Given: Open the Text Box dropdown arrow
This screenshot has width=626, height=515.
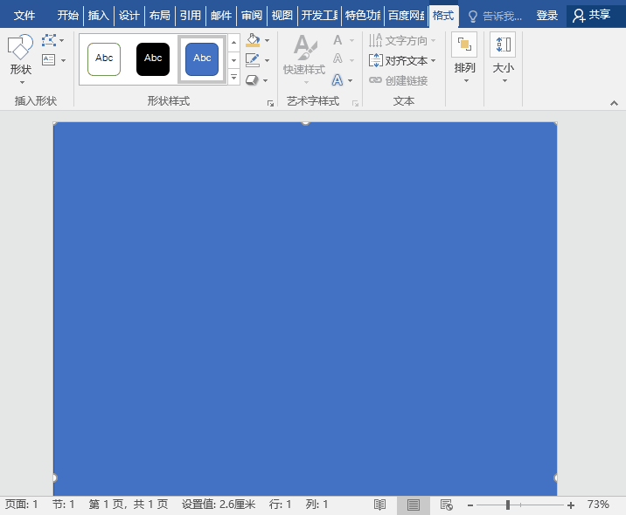Looking at the screenshot, I should click(x=64, y=60).
